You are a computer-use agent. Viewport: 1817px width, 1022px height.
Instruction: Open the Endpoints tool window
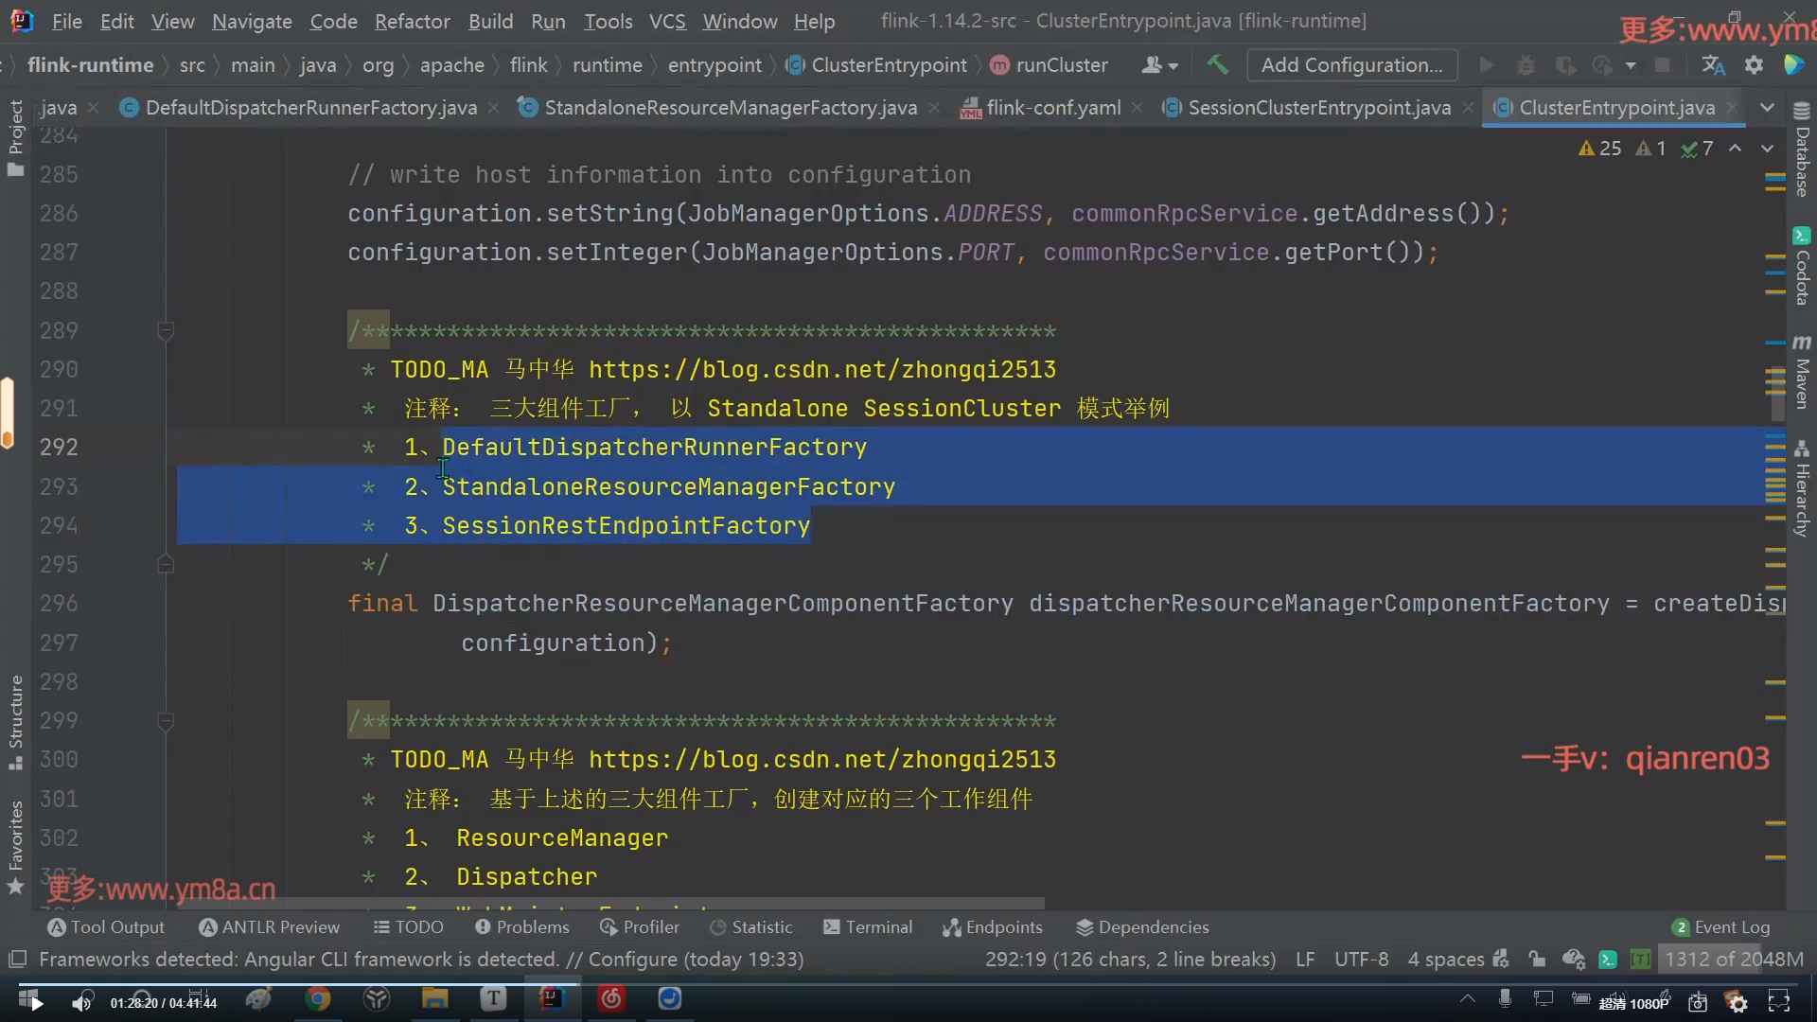pyautogui.click(x=992, y=927)
